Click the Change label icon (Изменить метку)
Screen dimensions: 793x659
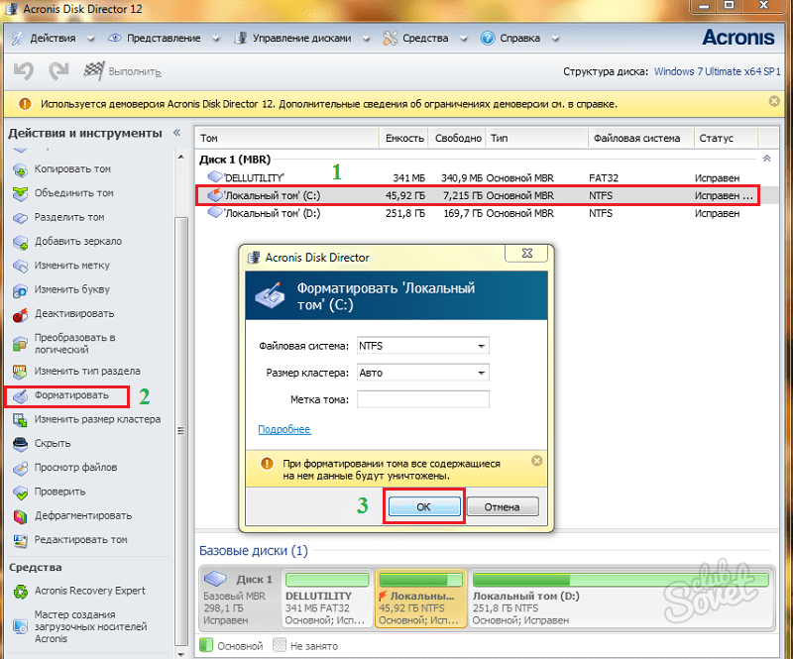click(x=20, y=266)
